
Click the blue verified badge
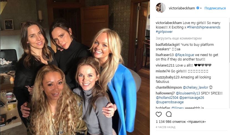click(198, 8)
